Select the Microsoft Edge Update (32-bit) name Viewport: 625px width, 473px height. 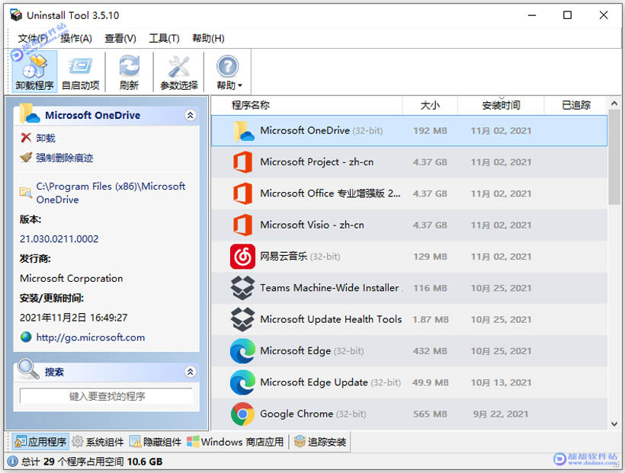coord(331,382)
